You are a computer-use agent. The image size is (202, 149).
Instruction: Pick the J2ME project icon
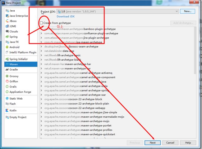7,26
